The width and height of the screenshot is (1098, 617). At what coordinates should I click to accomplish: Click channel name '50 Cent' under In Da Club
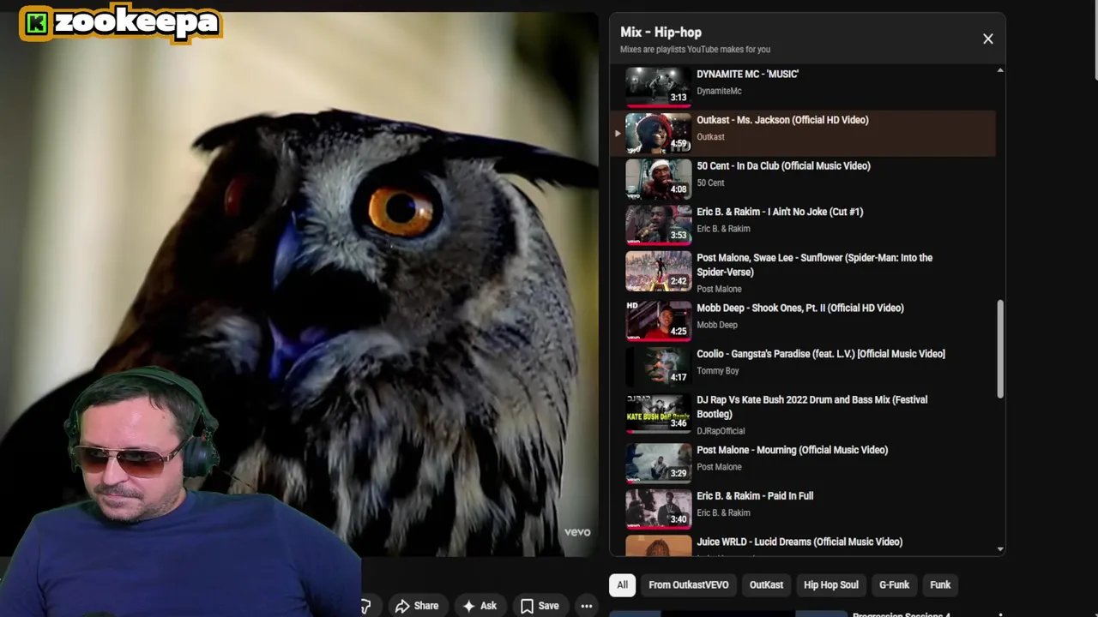(710, 183)
